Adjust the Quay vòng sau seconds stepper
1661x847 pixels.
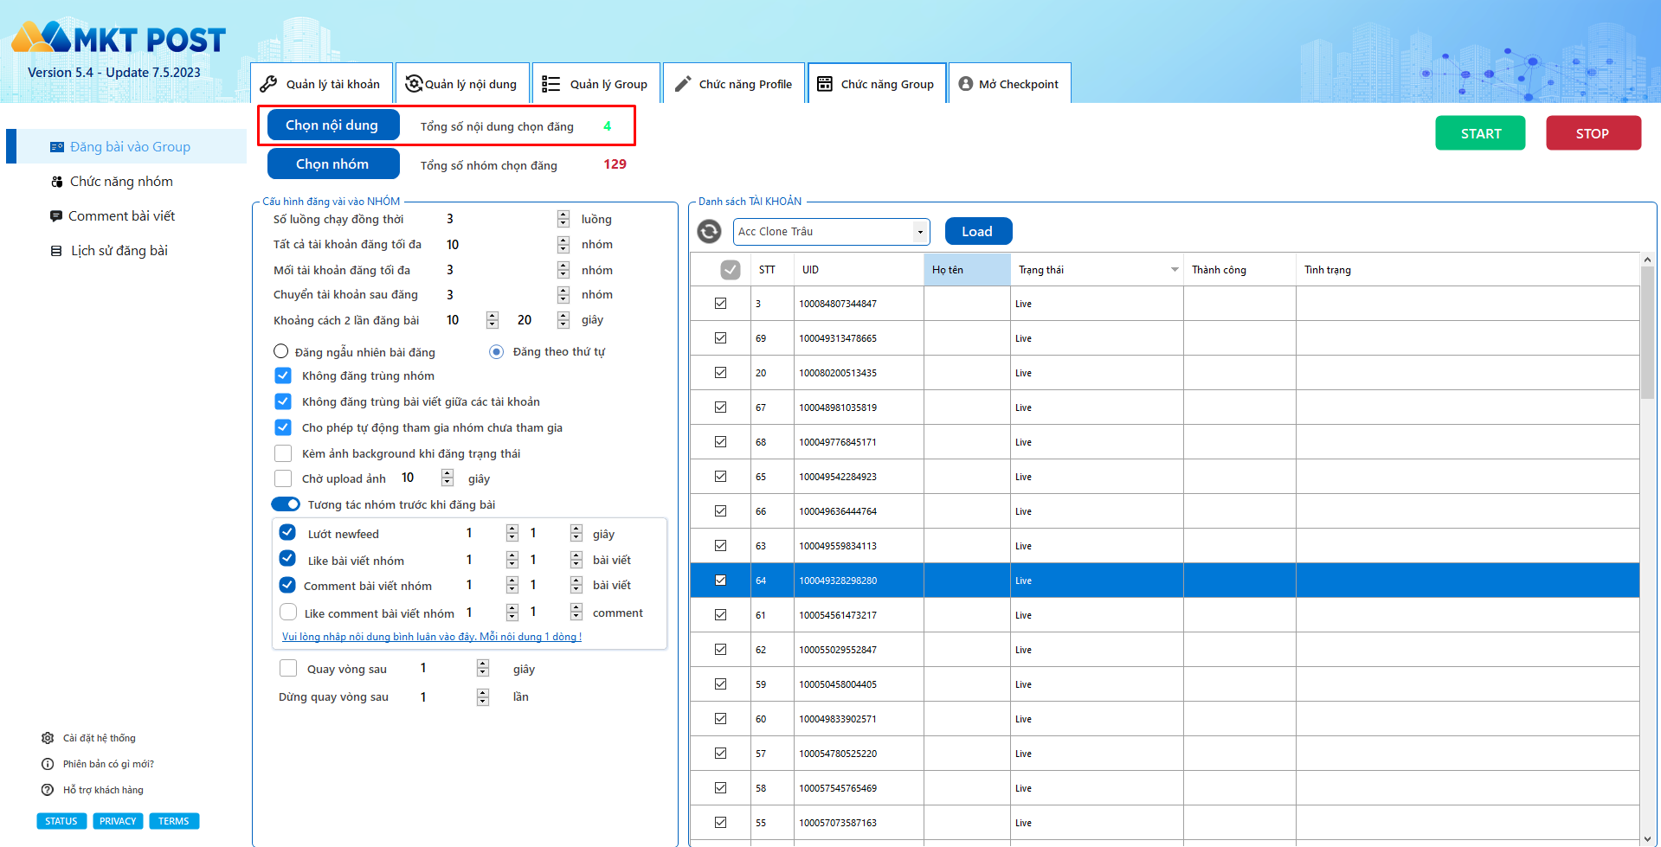click(483, 668)
